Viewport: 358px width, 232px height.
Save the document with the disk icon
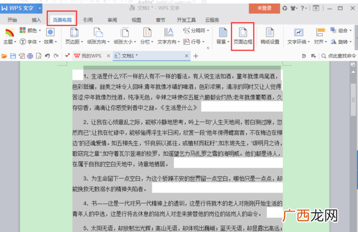tap(13, 56)
